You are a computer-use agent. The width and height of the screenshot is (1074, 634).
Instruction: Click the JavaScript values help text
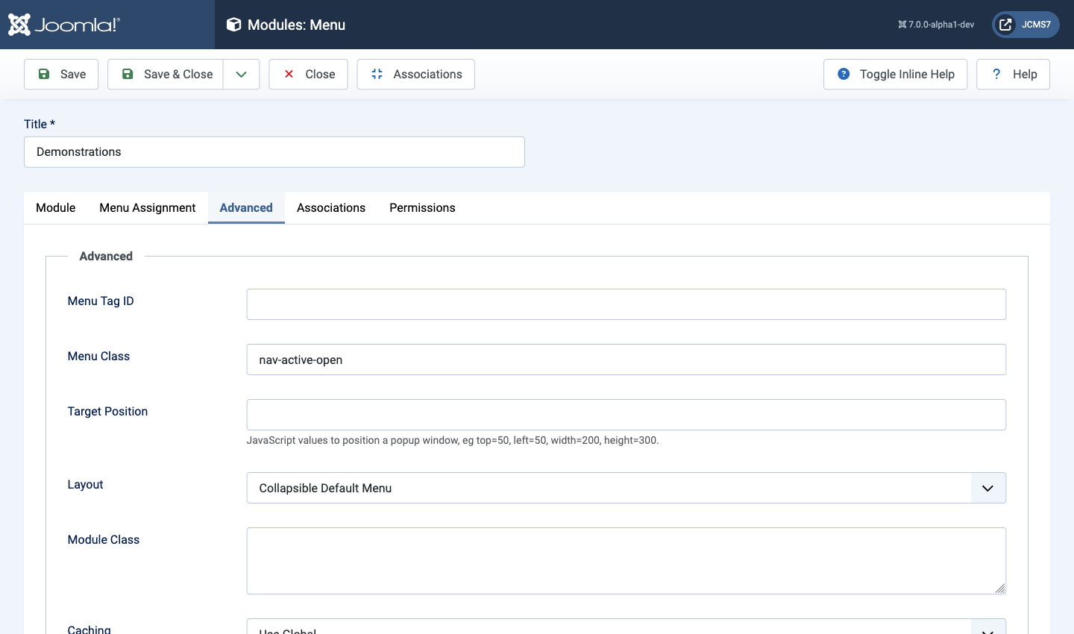tap(453, 441)
